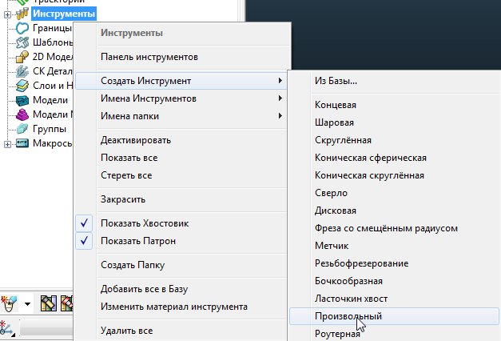Select Дисковая tool type

click(x=394, y=211)
